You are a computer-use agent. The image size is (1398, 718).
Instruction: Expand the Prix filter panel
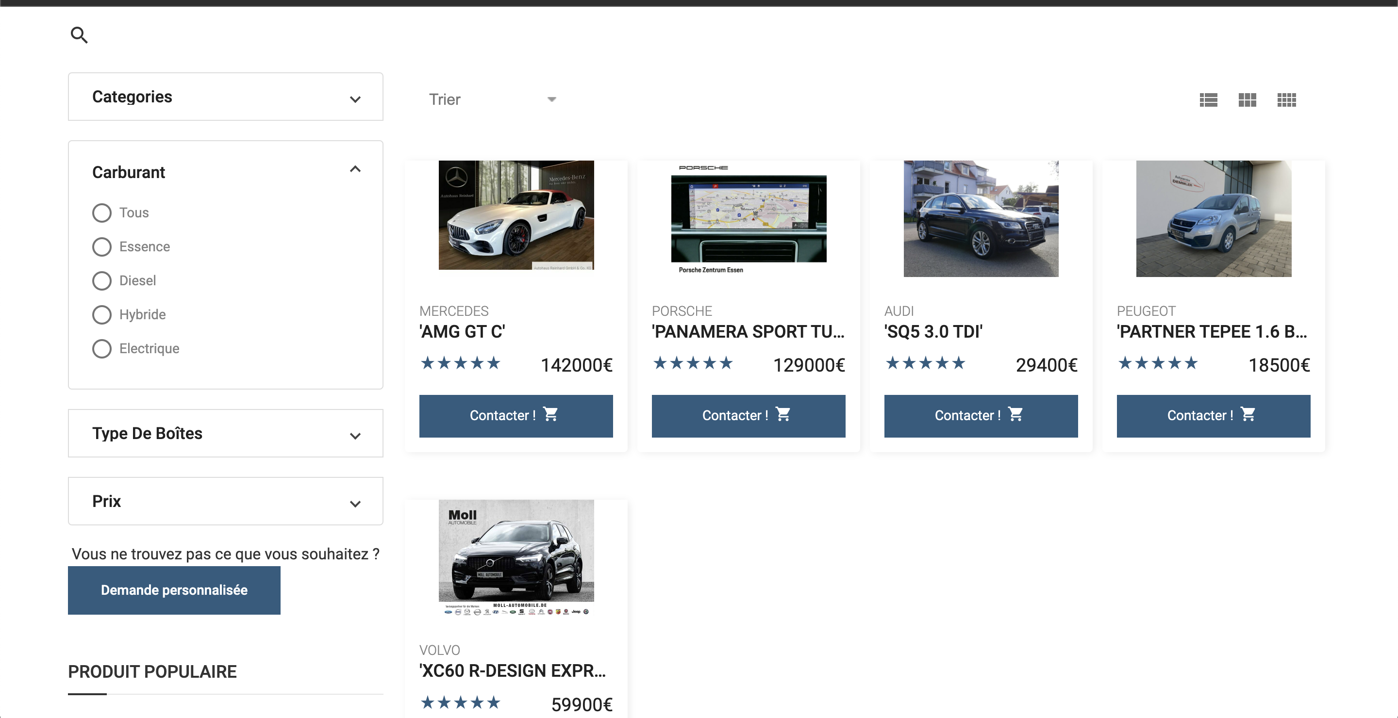226,501
